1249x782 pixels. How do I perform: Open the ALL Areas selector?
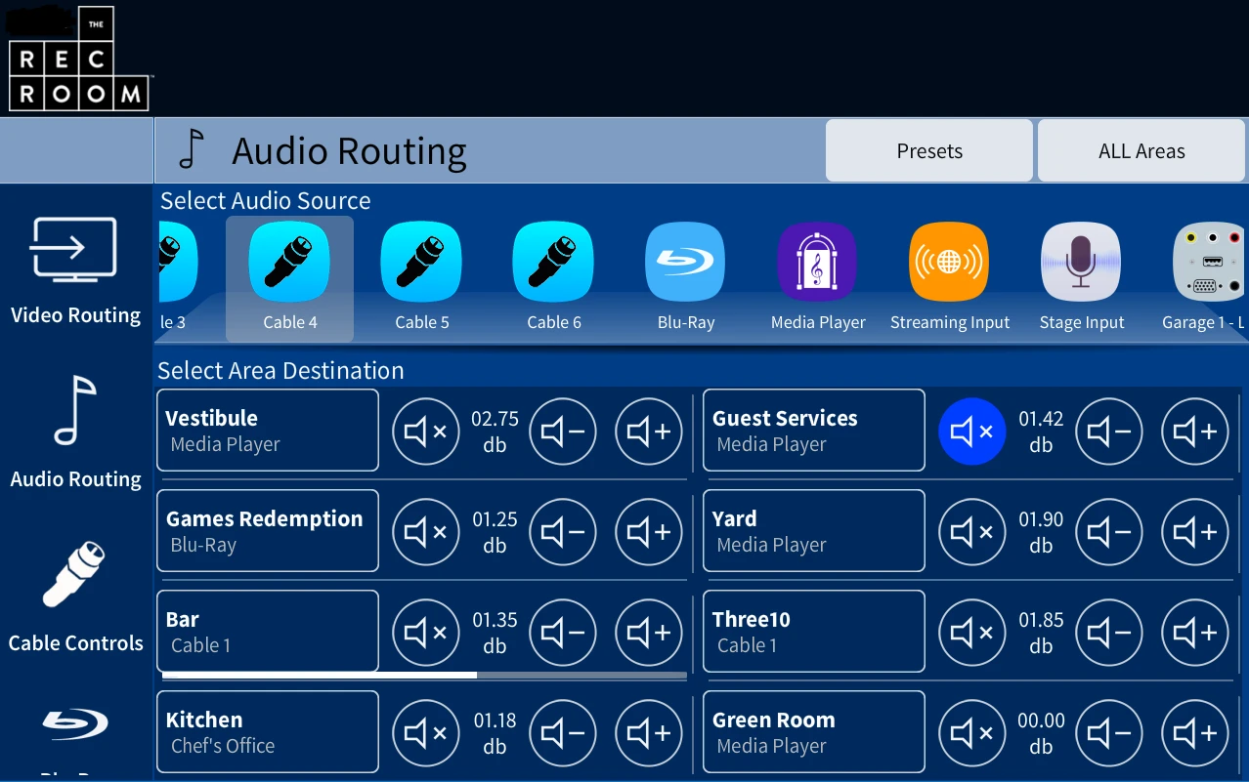pos(1141,151)
